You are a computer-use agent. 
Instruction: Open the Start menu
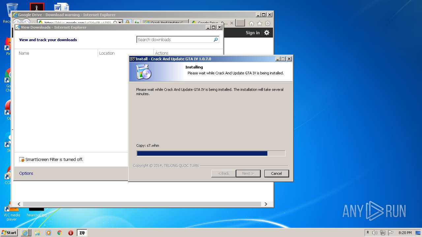coord(9,232)
